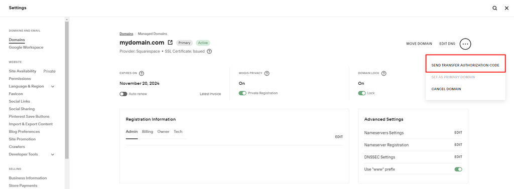This screenshot has width=514, height=189.
Task: Expand Developer Tools chevron
Action: (x=52, y=154)
